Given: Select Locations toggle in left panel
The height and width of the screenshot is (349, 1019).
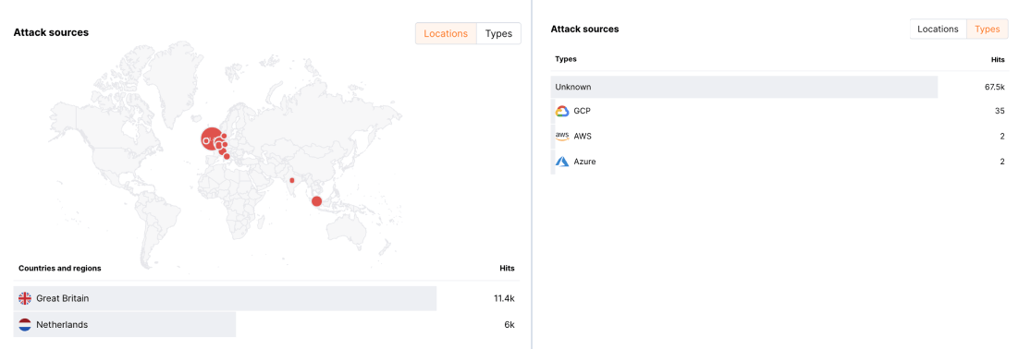Looking at the screenshot, I should pyautogui.click(x=446, y=34).
